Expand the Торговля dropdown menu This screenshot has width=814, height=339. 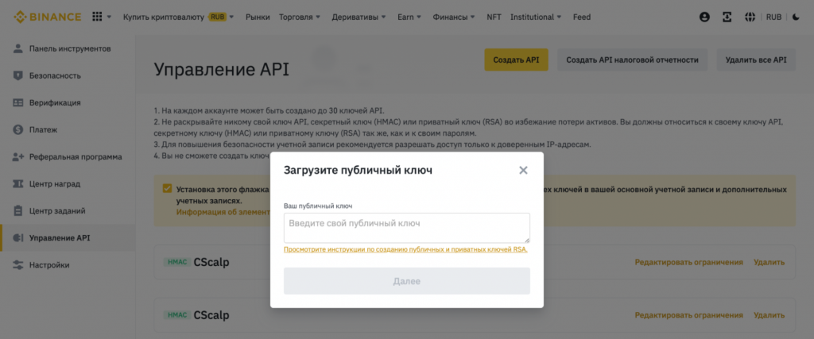[300, 17]
